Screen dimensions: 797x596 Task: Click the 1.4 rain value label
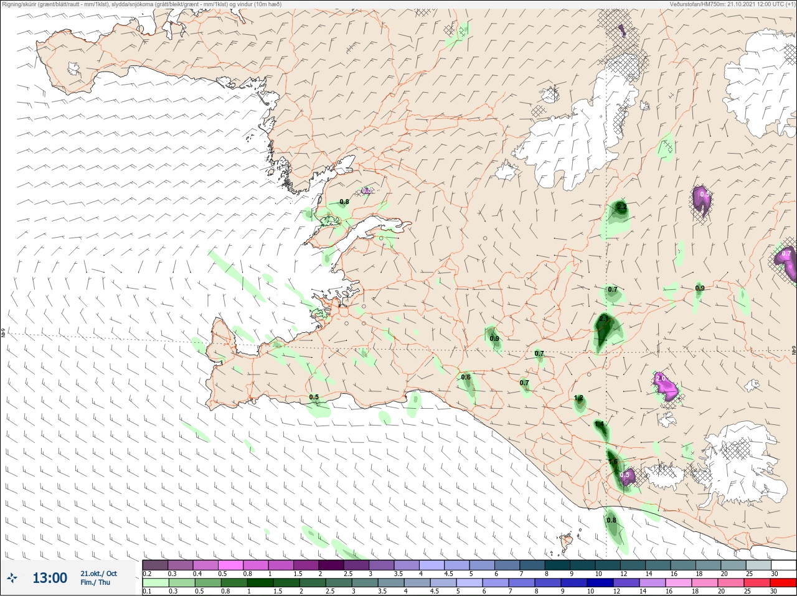599,424
